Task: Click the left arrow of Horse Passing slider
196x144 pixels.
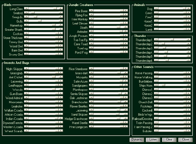Action: coord(156,73)
